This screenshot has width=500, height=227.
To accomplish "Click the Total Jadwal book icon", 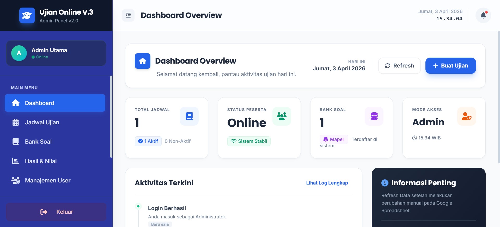I will [x=189, y=116].
